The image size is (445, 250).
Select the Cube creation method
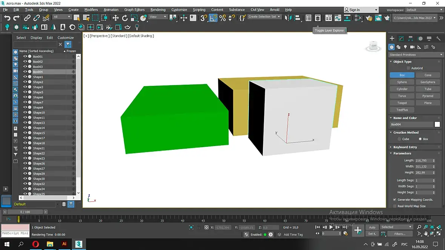pyautogui.click(x=399, y=139)
